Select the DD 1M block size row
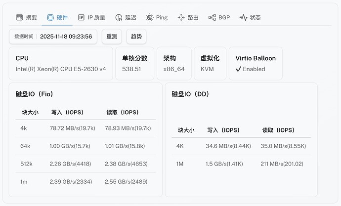 [241, 164]
